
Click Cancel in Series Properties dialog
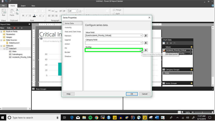click(145, 94)
